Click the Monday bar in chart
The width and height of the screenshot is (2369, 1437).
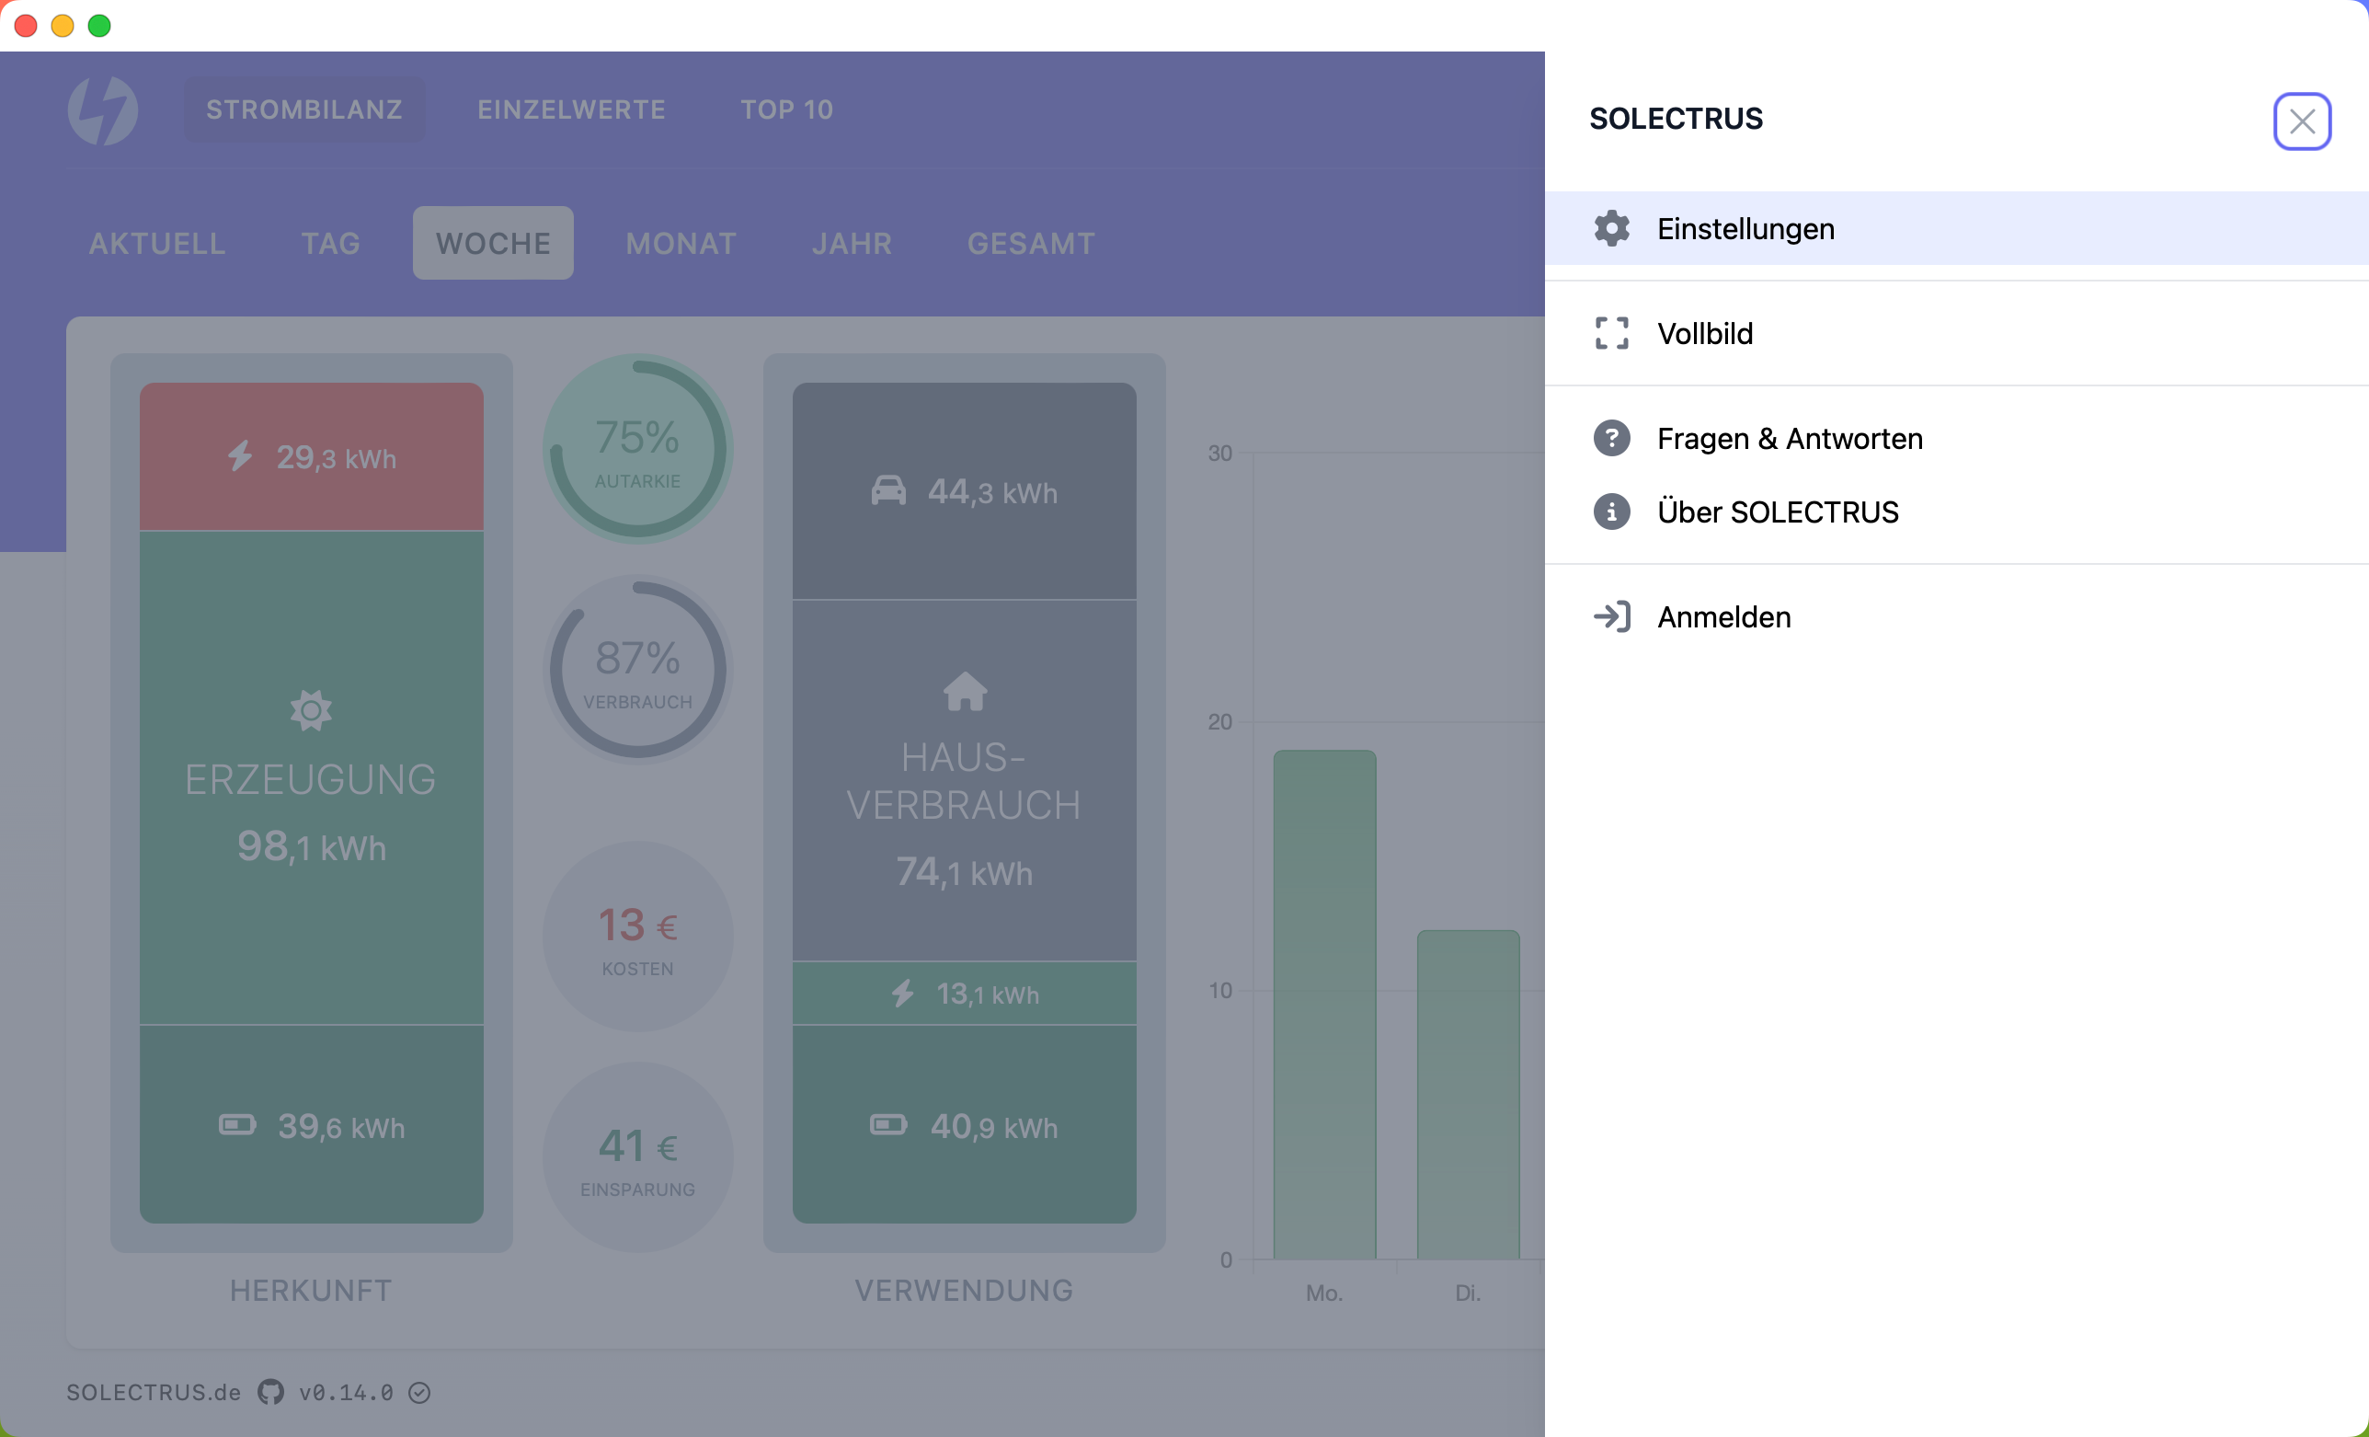pyautogui.click(x=1324, y=1003)
